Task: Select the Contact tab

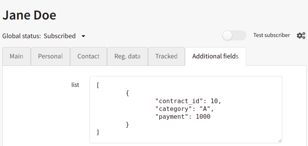Action: [x=88, y=56]
